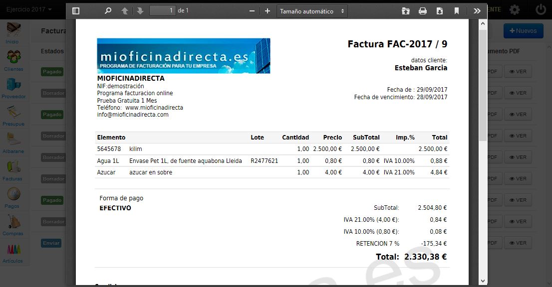Screen dimensions: 552x287
Task: Select the client name Esteban Garcia
Action: click(421, 68)
